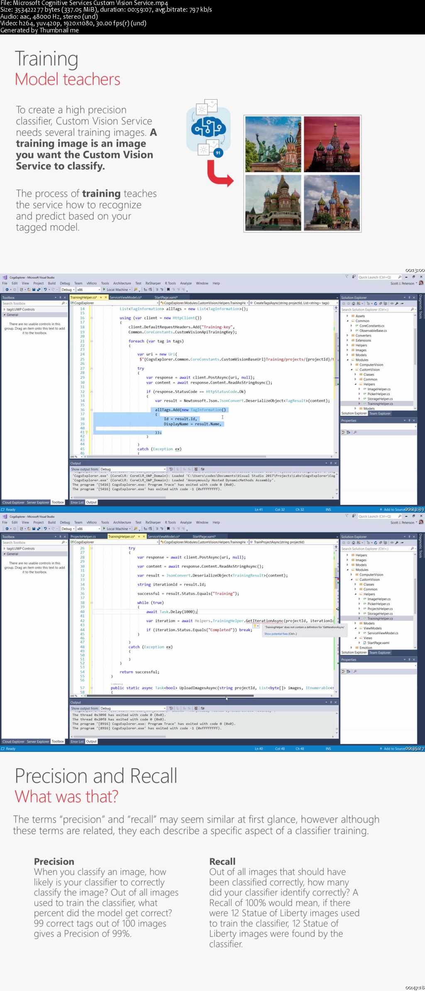Click Undo icon in lower Visual Studio toolbar
425x991 pixels.
pos(45,529)
